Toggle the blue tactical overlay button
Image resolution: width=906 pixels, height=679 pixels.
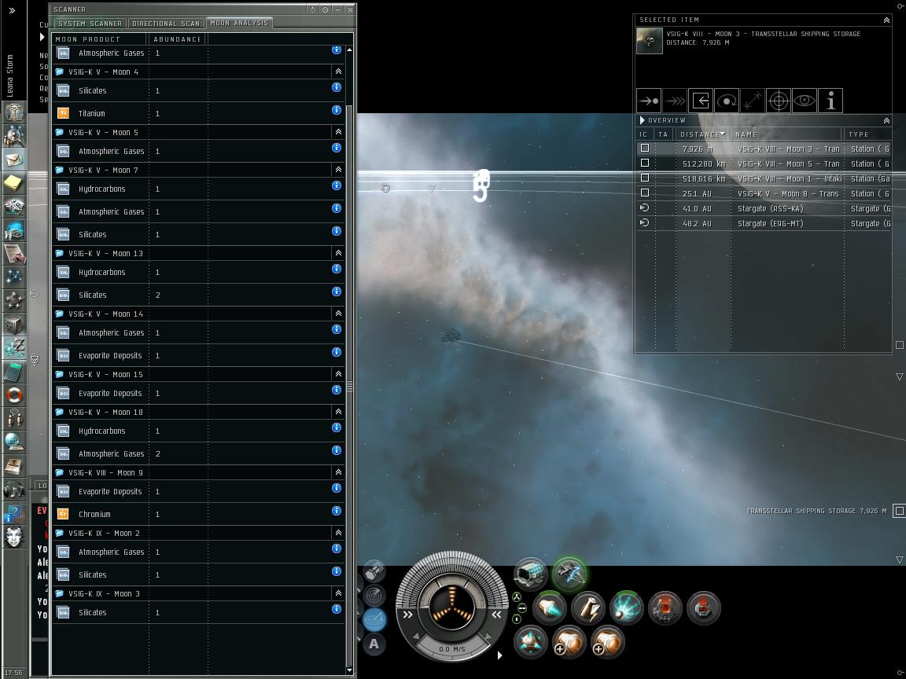click(x=375, y=619)
